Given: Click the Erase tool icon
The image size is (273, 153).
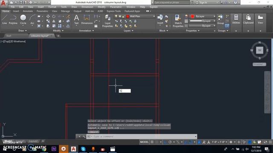Looking at the screenshot, I should point(68,16).
